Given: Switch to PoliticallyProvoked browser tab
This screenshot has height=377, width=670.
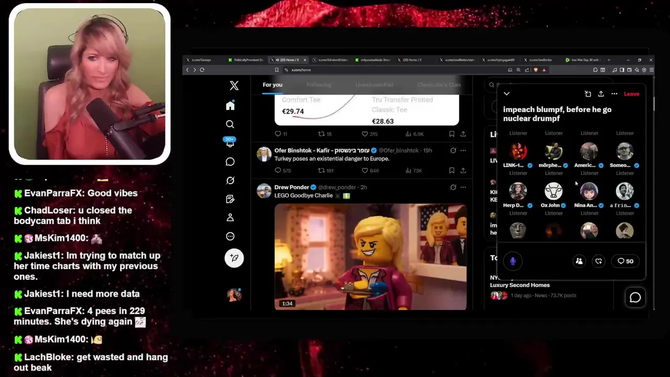Looking at the screenshot, I should click(x=246, y=60).
